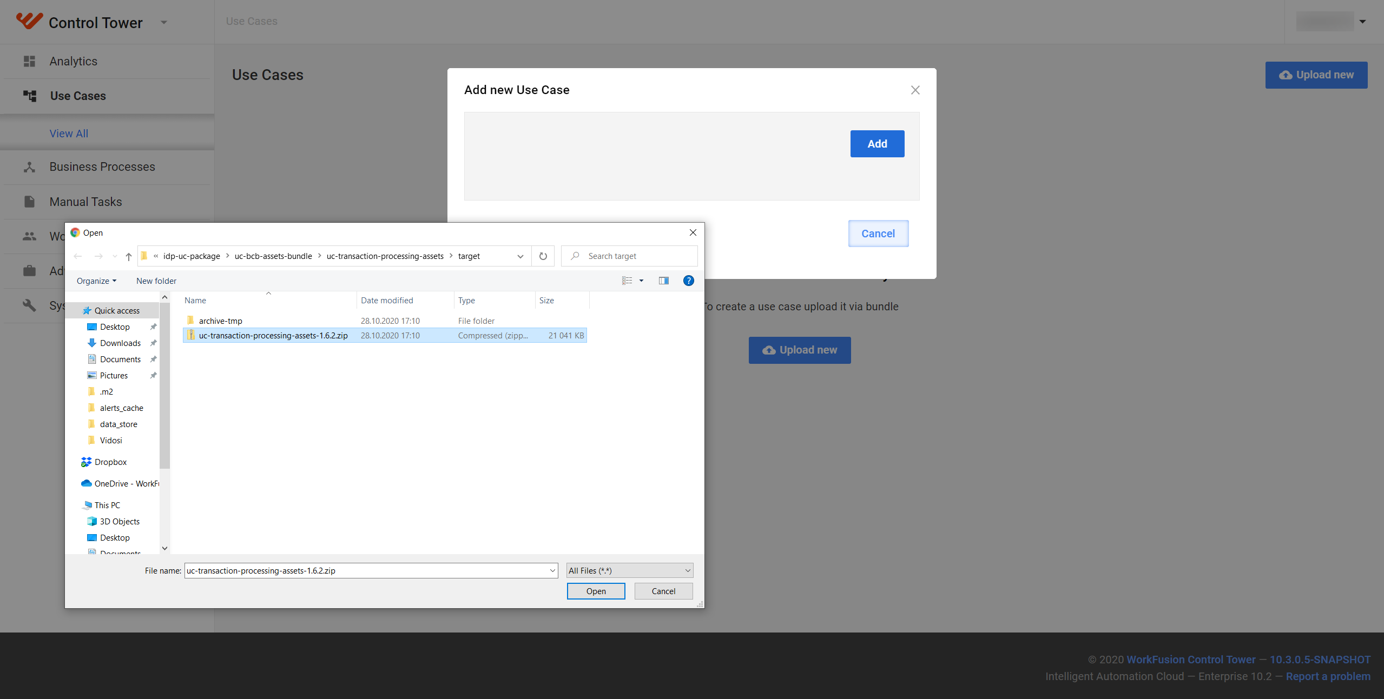Click the OneDrive cloud icon

pyautogui.click(x=86, y=483)
